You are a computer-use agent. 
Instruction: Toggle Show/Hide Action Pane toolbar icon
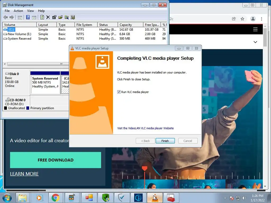coord(34,17)
